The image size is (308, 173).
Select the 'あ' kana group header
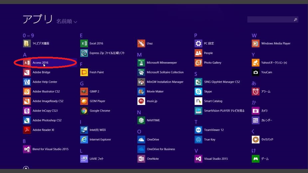[254, 83]
